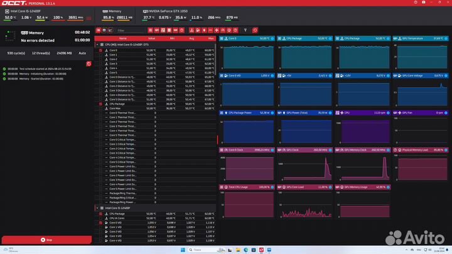Open the help icon in title bar
Viewport: 452px width, 254px height.
[416, 3]
